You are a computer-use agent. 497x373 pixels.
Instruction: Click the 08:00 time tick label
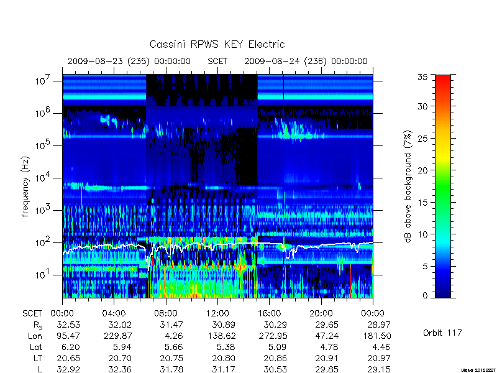165,313
